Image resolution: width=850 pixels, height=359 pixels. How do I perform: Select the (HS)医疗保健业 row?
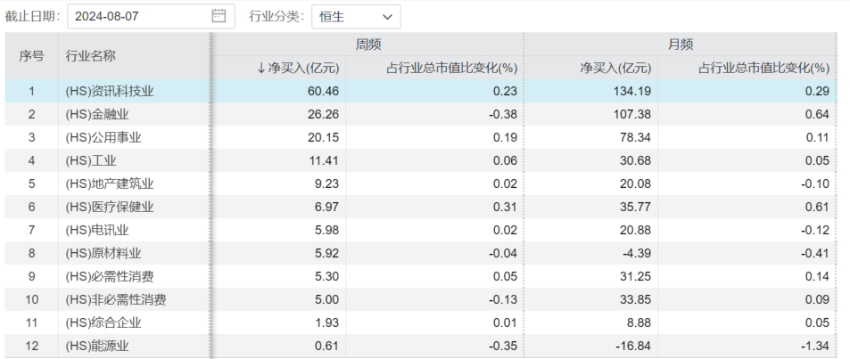click(110, 207)
